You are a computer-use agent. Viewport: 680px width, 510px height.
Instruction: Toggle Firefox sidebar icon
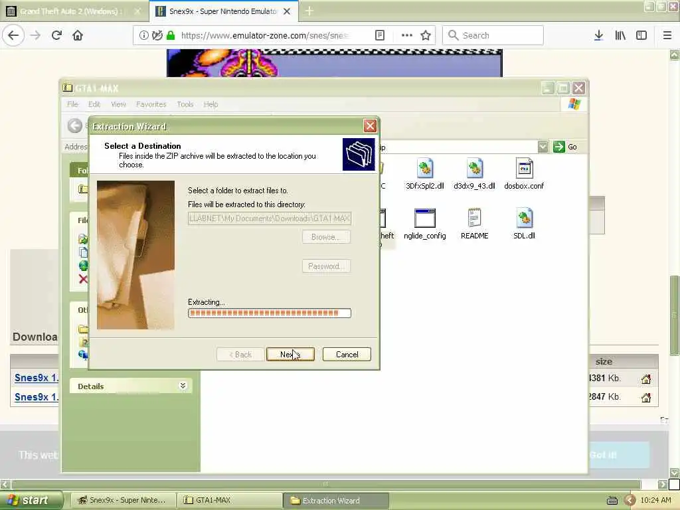click(641, 35)
